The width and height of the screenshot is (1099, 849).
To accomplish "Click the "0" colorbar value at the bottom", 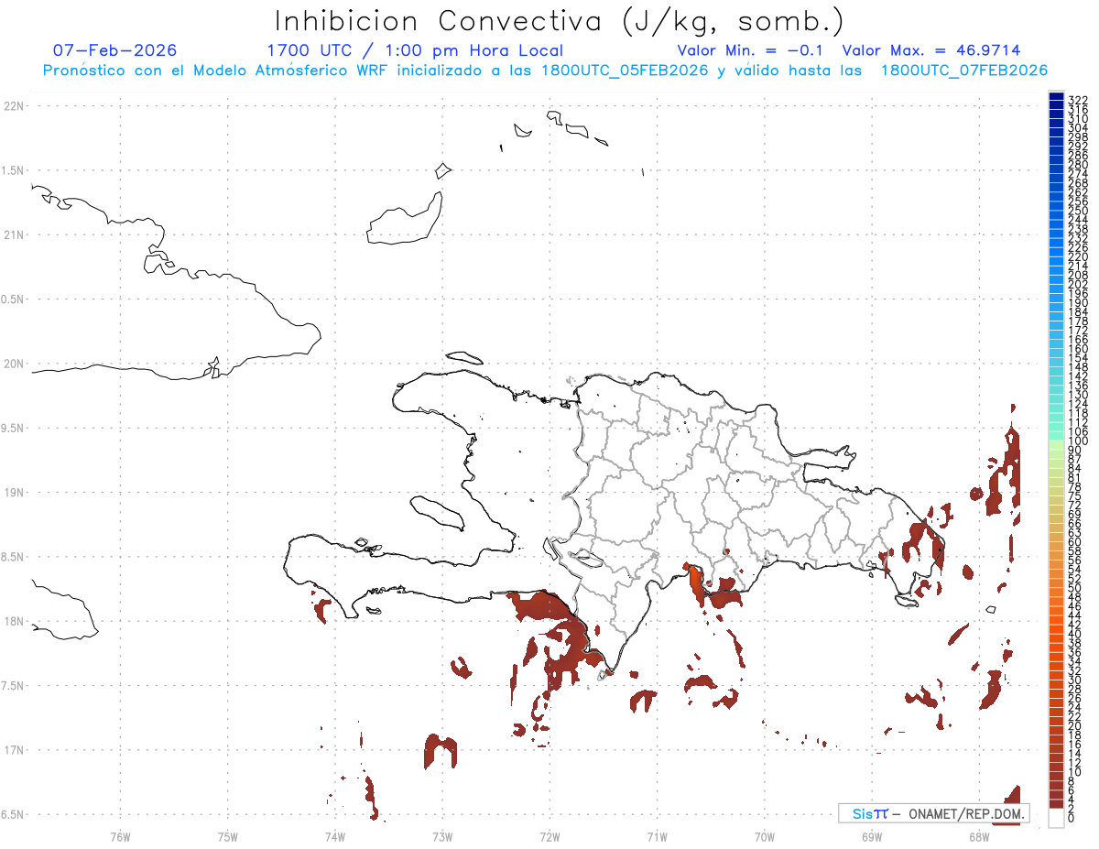I will point(1072,817).
